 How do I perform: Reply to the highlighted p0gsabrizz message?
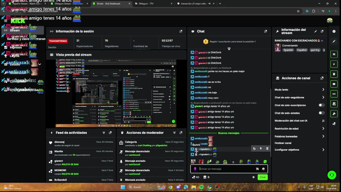(x=254, y=149)
